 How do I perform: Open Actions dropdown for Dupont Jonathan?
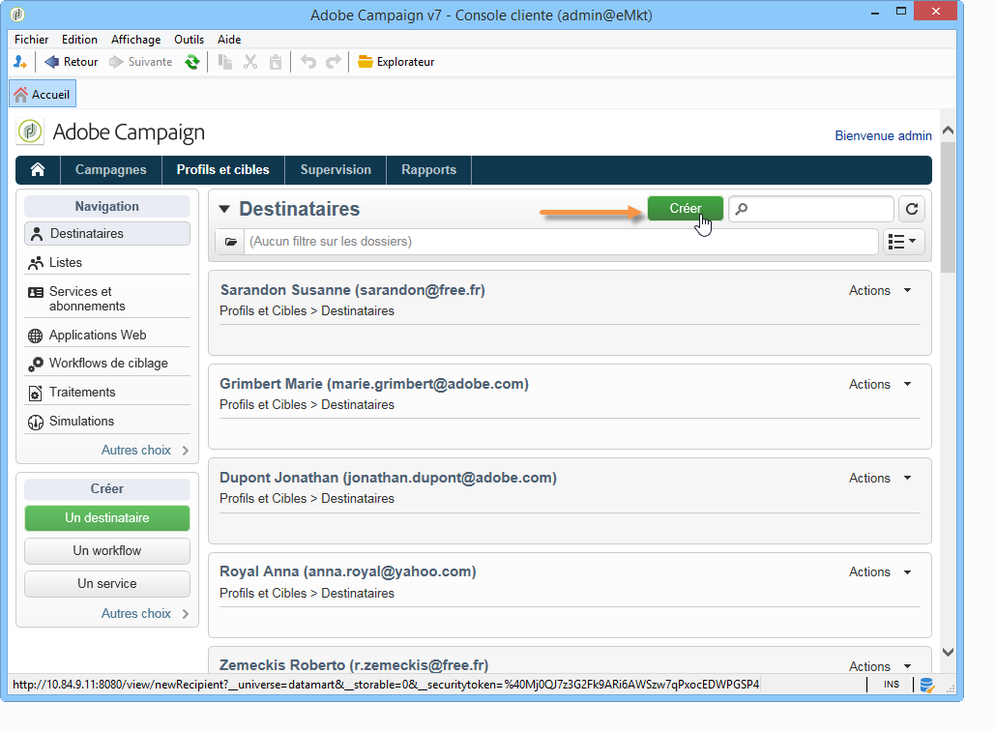click(x=880, y=479)
